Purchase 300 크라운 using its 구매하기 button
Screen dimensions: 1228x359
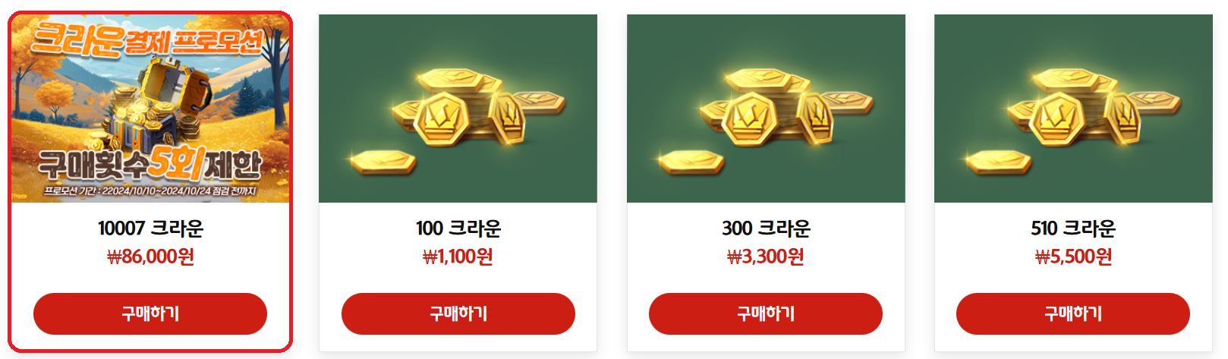coord(766,313)
